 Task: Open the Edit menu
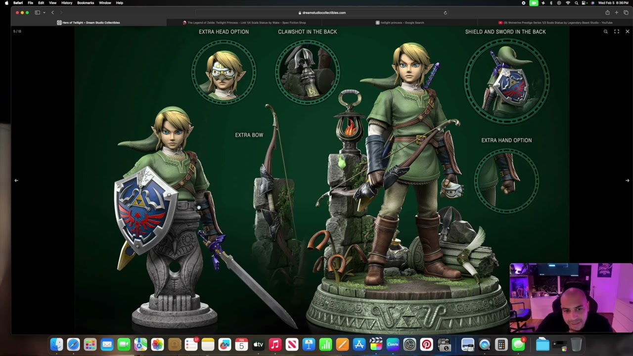(x=41, y=3)
